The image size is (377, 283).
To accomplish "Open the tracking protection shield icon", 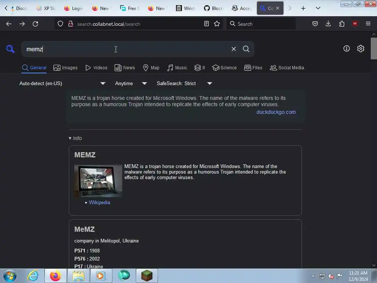I will tap(60, 24).
